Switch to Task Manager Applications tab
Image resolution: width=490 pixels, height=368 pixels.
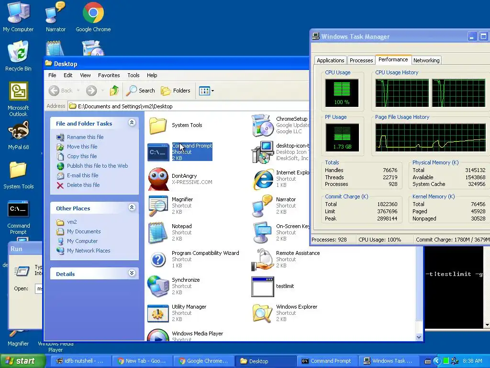point(330,60)
